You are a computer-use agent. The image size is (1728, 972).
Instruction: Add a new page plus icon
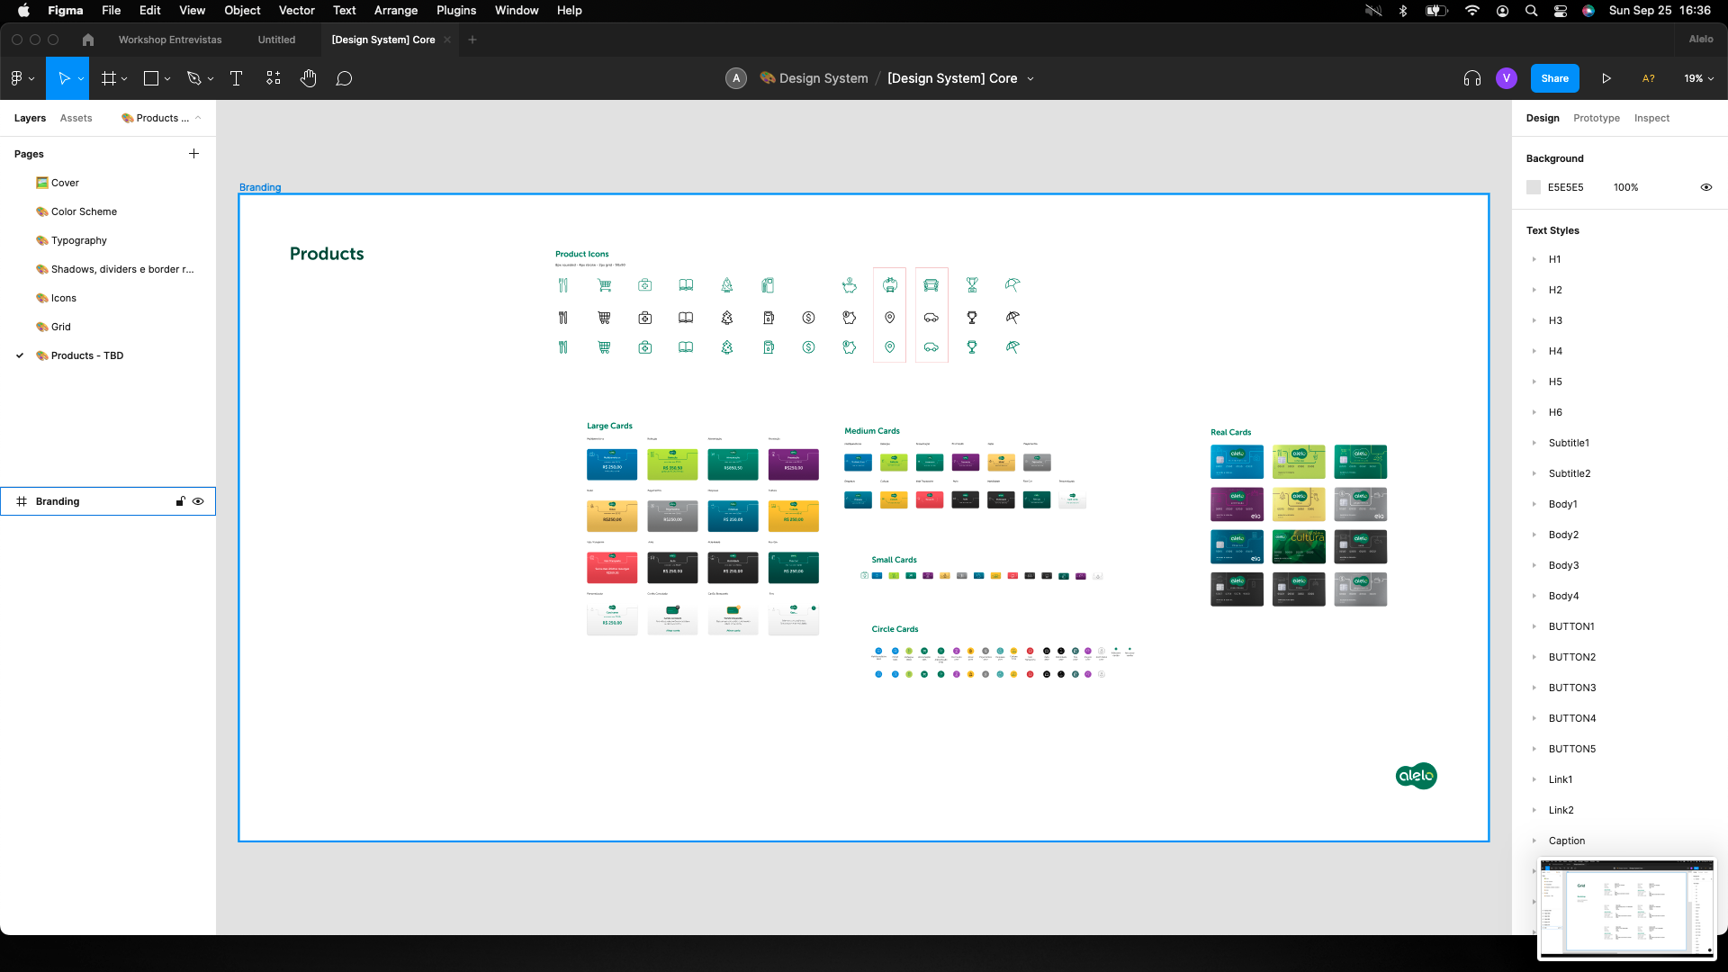click(x=193, y=154)
